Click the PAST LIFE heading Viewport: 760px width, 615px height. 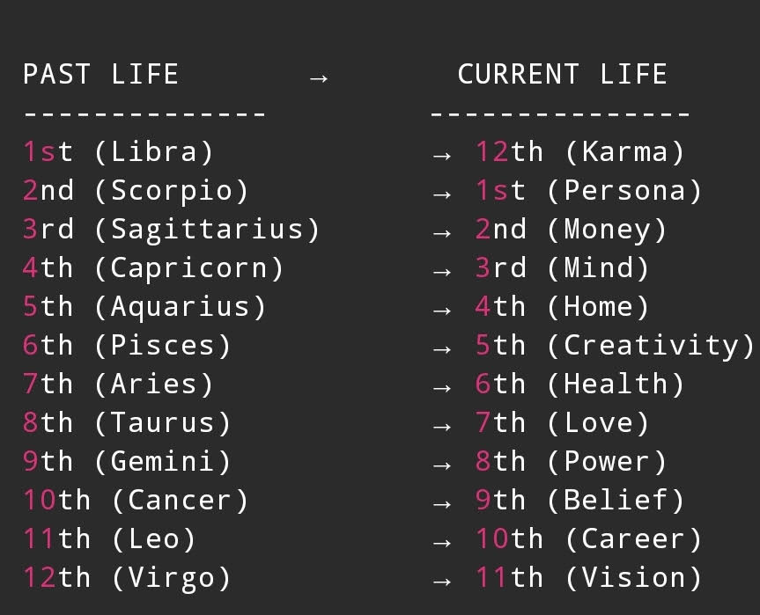100,74
